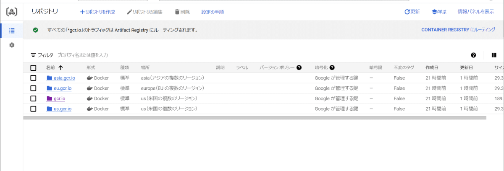This screenshot has width=504, height=171.
Task: Open the column display options icon
Action: (494, 55)
